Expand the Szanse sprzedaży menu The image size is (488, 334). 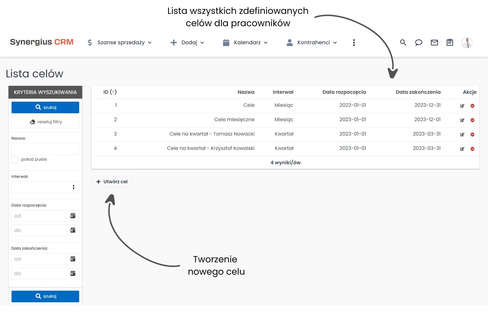[121, 42]
